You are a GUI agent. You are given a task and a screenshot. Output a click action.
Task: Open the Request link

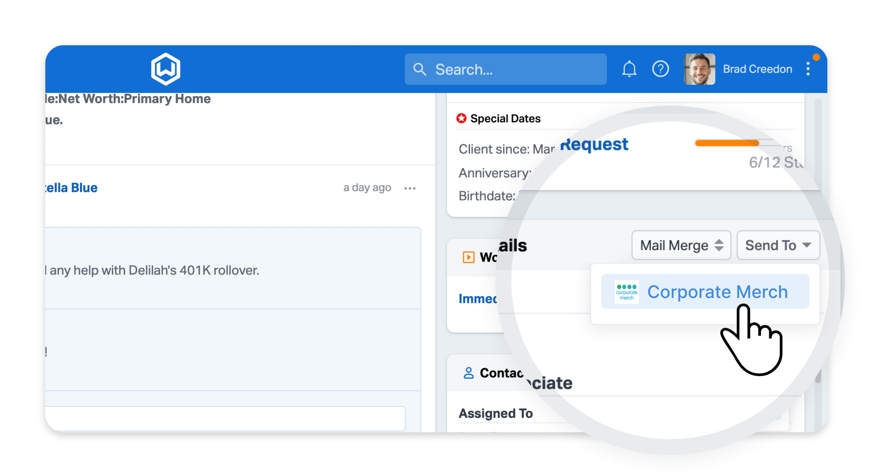point(594,144)
